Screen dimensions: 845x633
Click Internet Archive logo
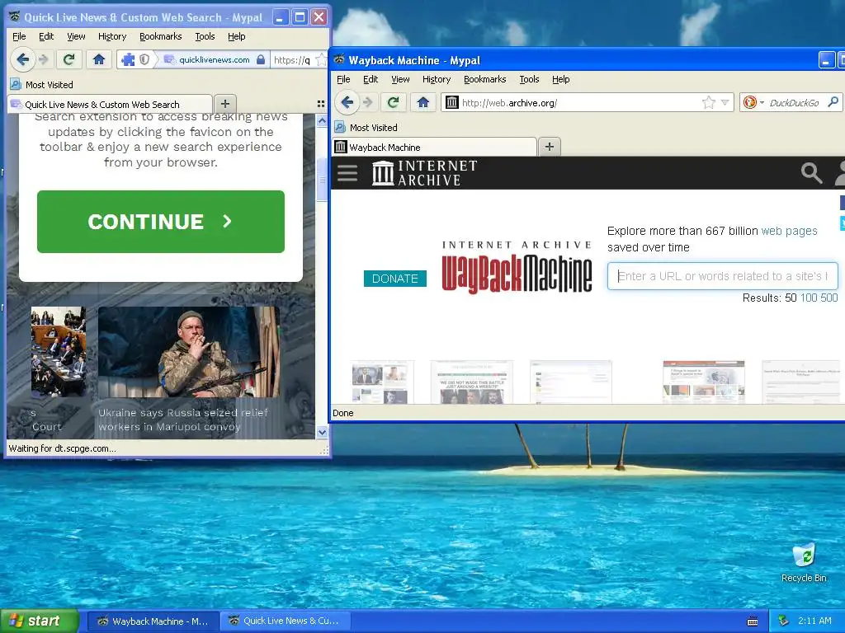425,173
